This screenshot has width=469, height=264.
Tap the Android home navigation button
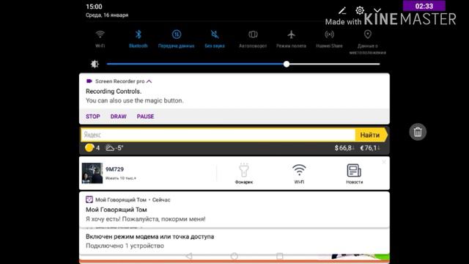234,256
